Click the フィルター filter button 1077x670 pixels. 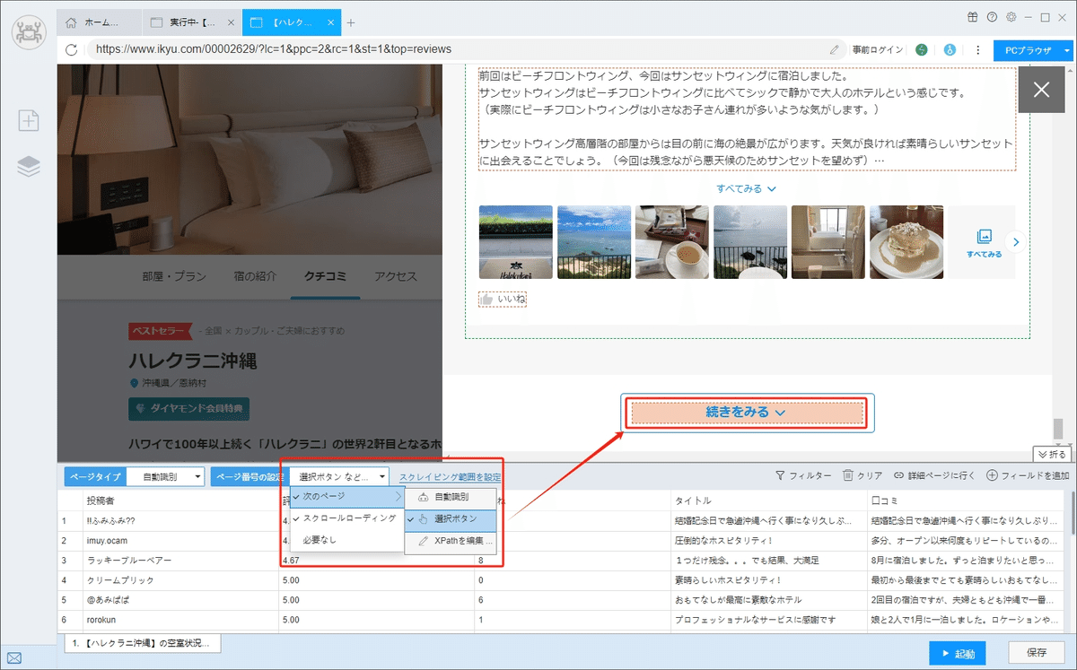click(x=803, y=475)
